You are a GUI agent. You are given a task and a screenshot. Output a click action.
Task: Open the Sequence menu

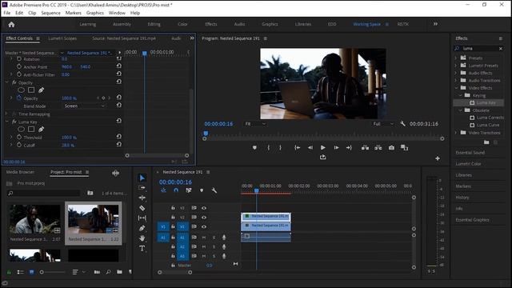coord(50,13)
